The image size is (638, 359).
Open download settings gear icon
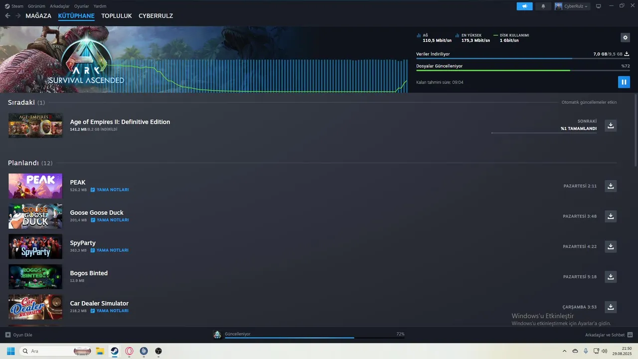625,38
